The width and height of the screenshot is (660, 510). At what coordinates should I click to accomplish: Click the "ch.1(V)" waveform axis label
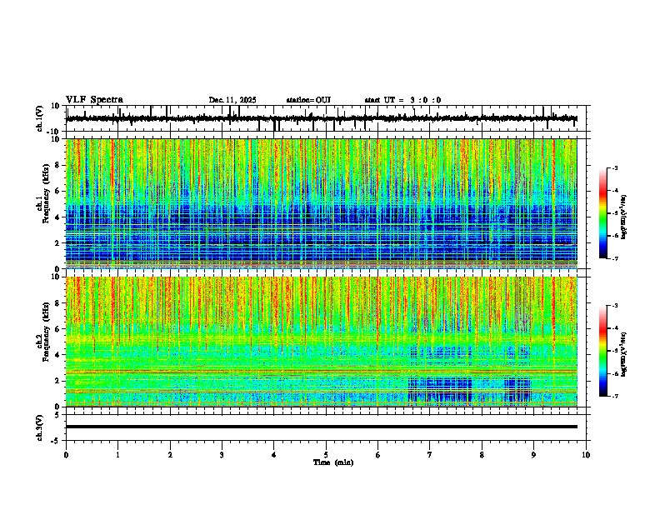[40, 118]
